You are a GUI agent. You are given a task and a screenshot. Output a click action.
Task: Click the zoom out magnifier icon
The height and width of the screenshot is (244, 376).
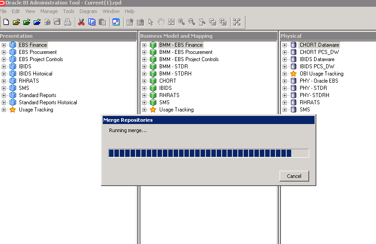coord(192,22)
